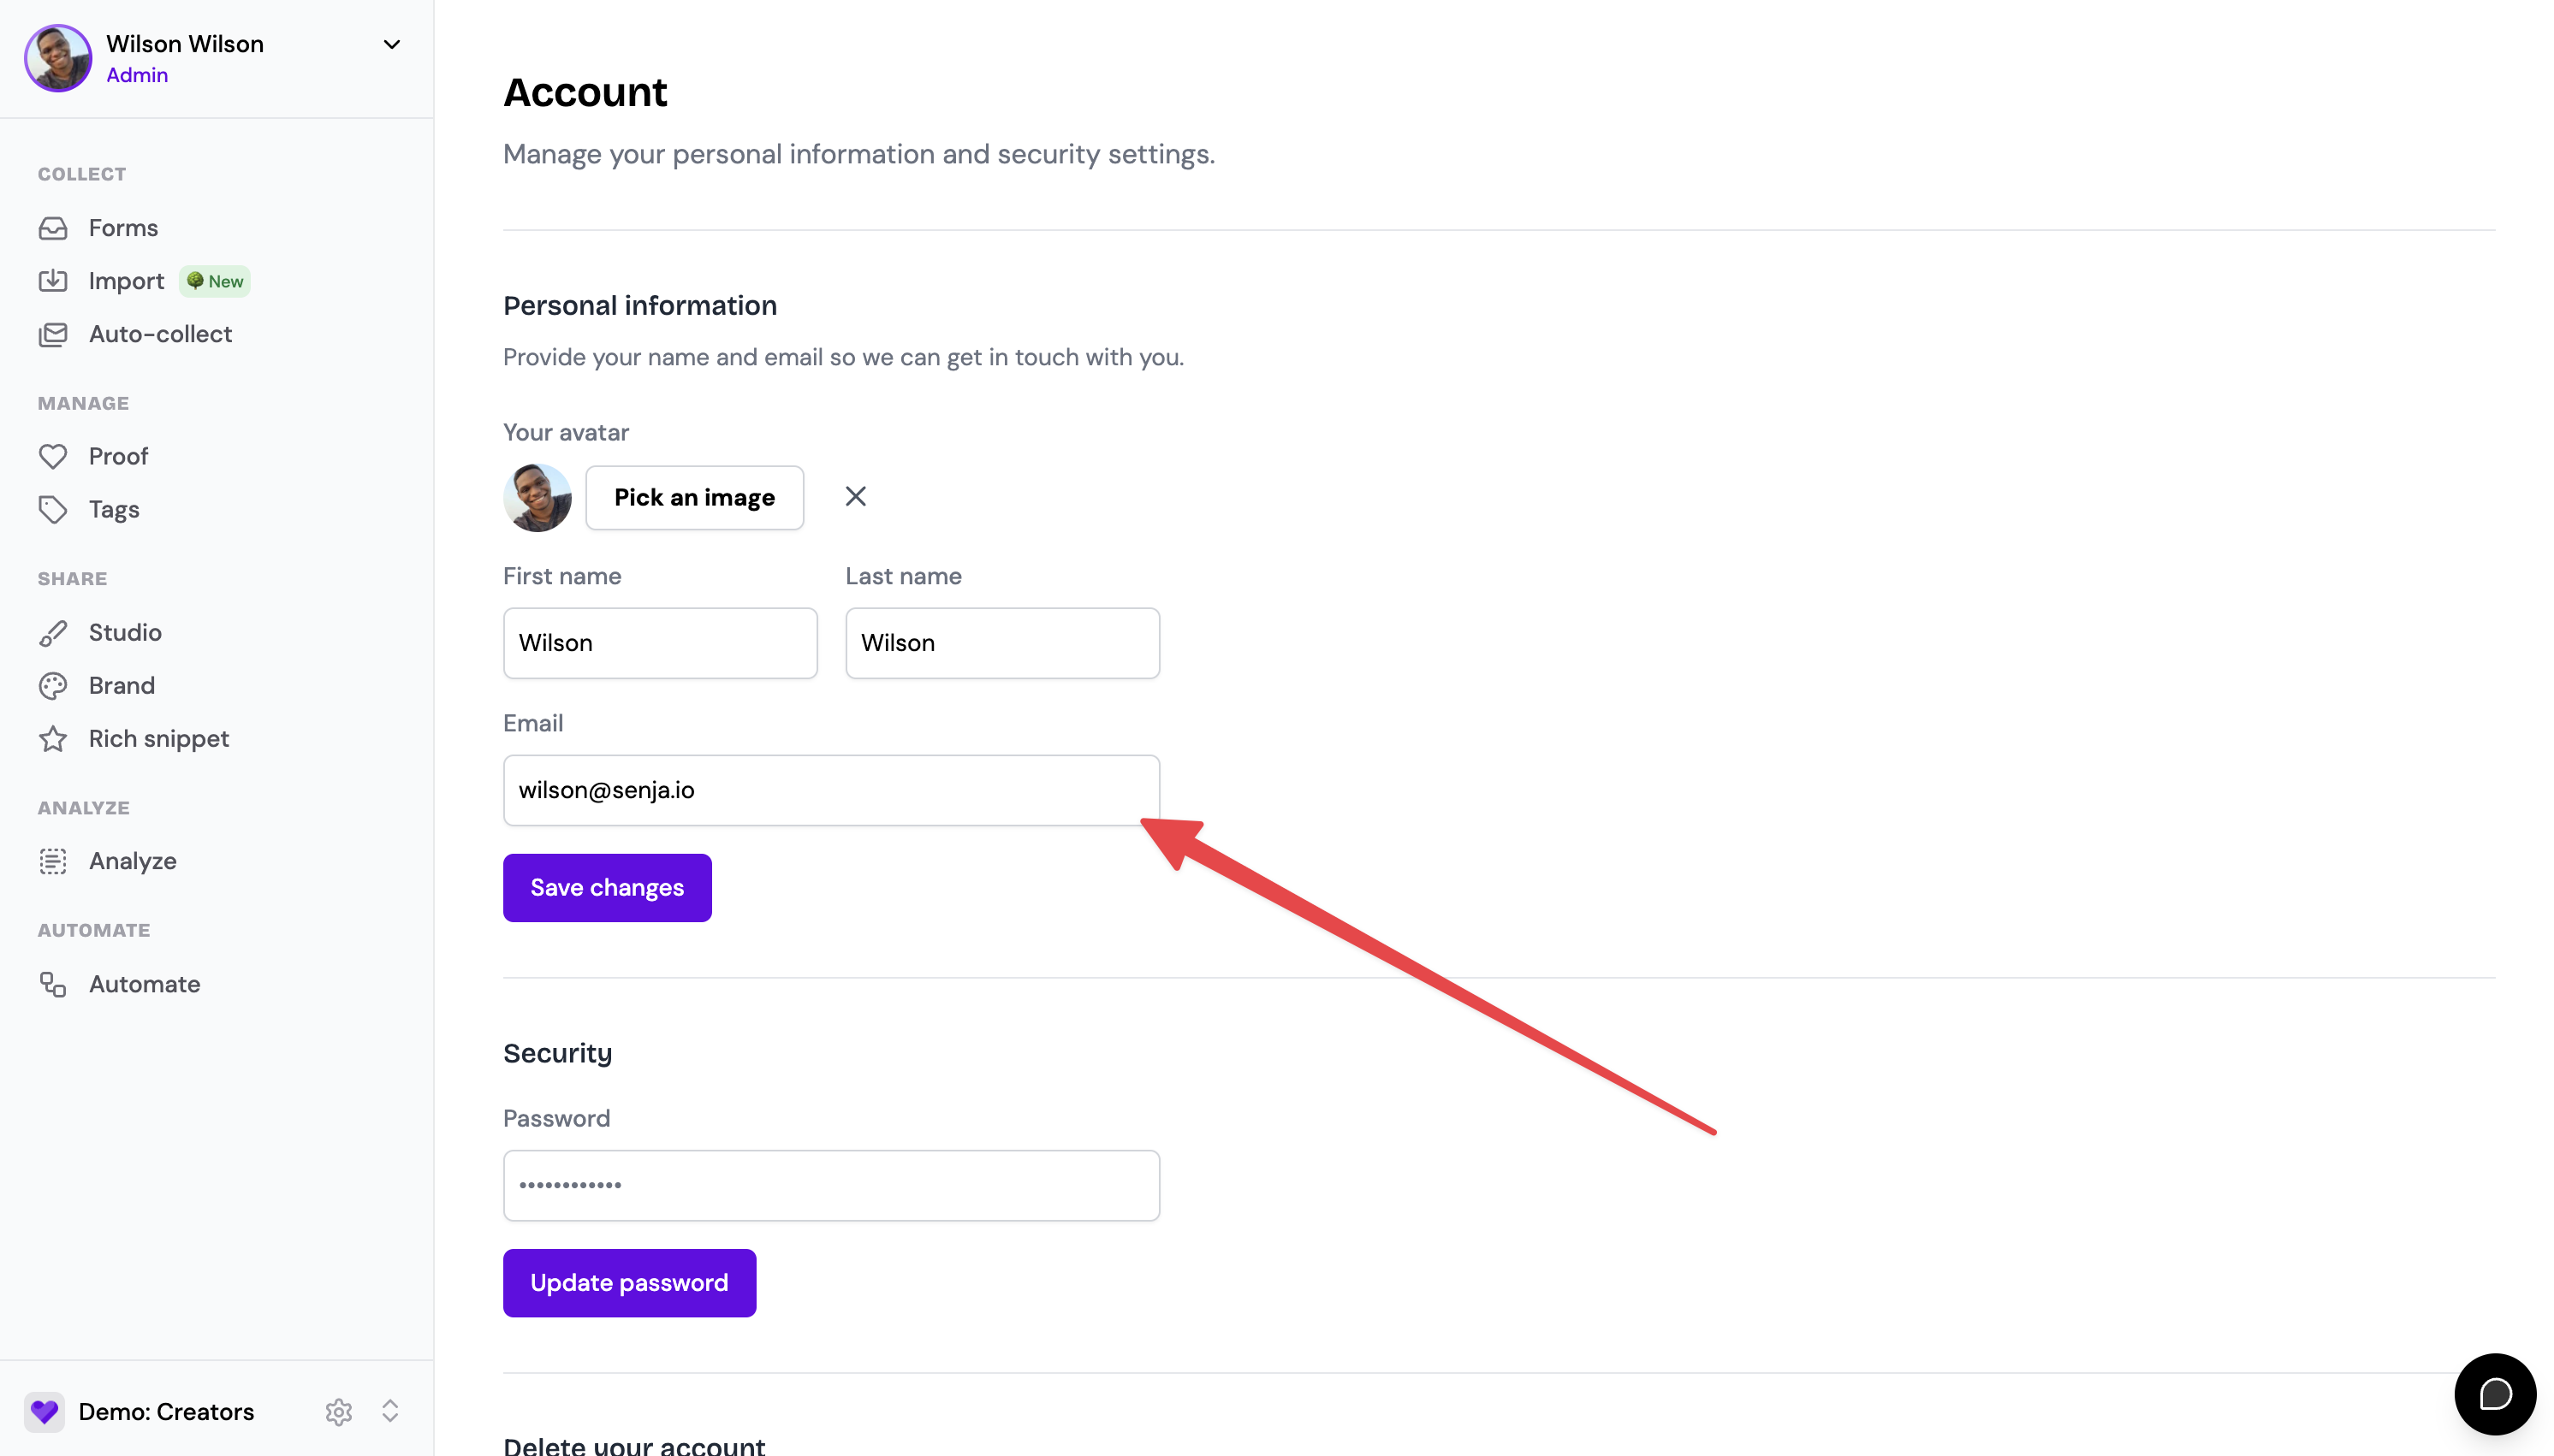The height and width of the screenshot is (1456, 2554).
Task: Click the Rich snippet star icon
Action: point(53,739)
